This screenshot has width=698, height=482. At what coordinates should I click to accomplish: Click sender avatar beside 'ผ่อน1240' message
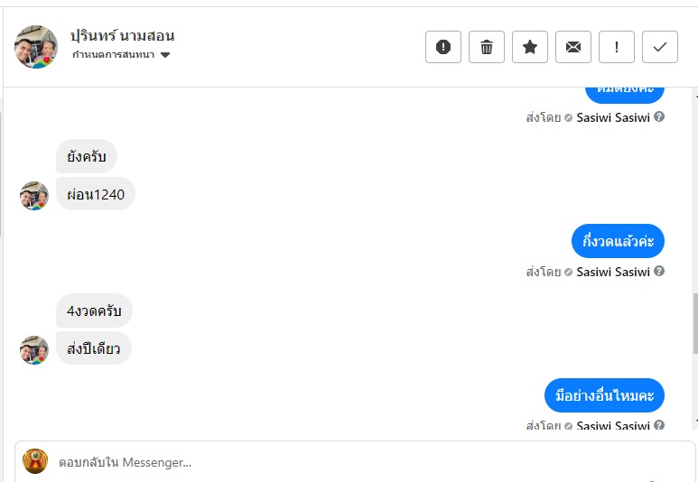tap(34, 195)
